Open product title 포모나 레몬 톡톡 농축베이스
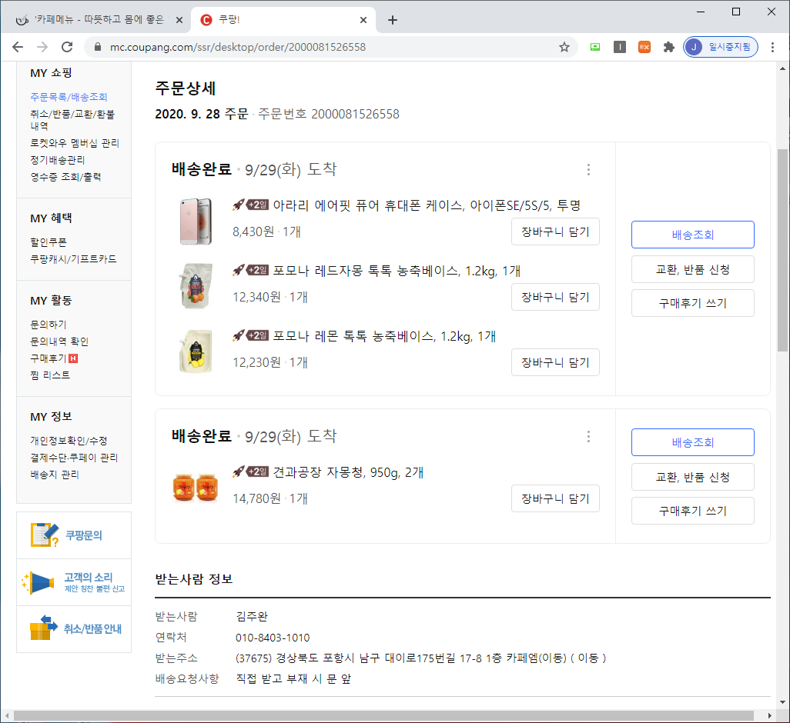 click(x=384, y=336)
